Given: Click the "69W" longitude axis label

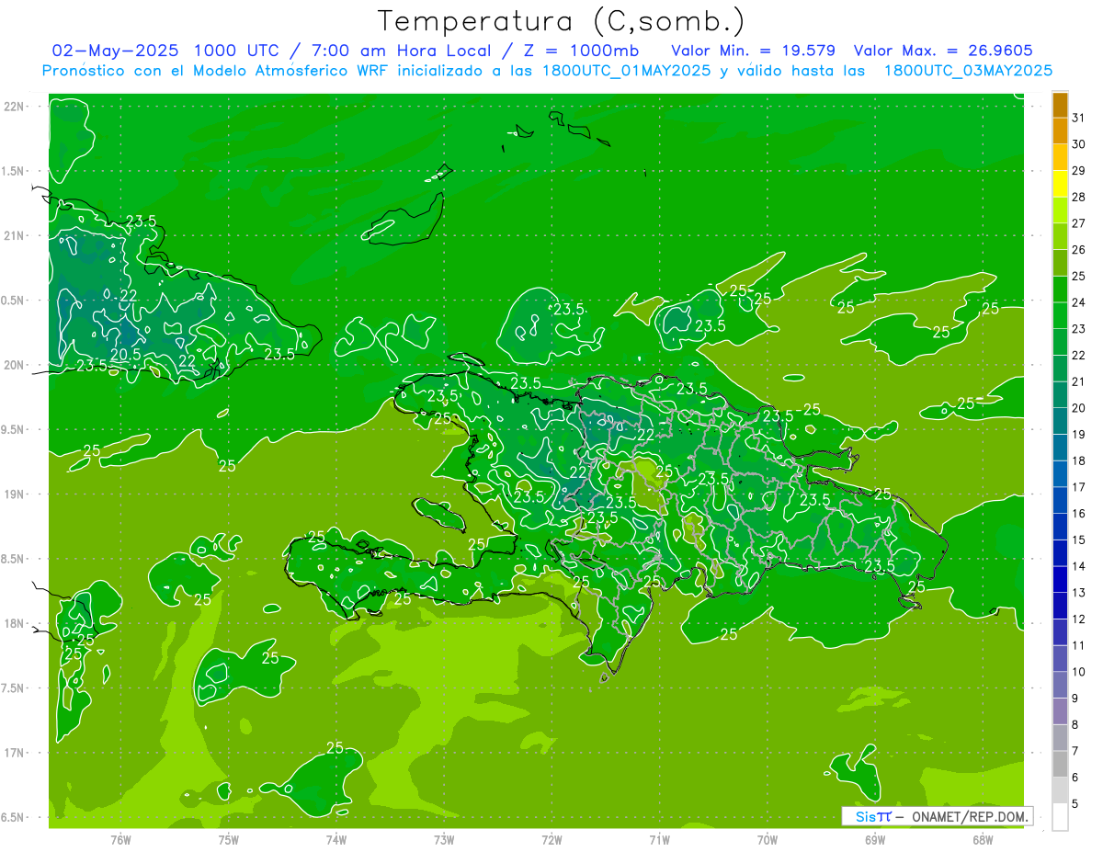Looking at the screenshot, I should [875, 839].
